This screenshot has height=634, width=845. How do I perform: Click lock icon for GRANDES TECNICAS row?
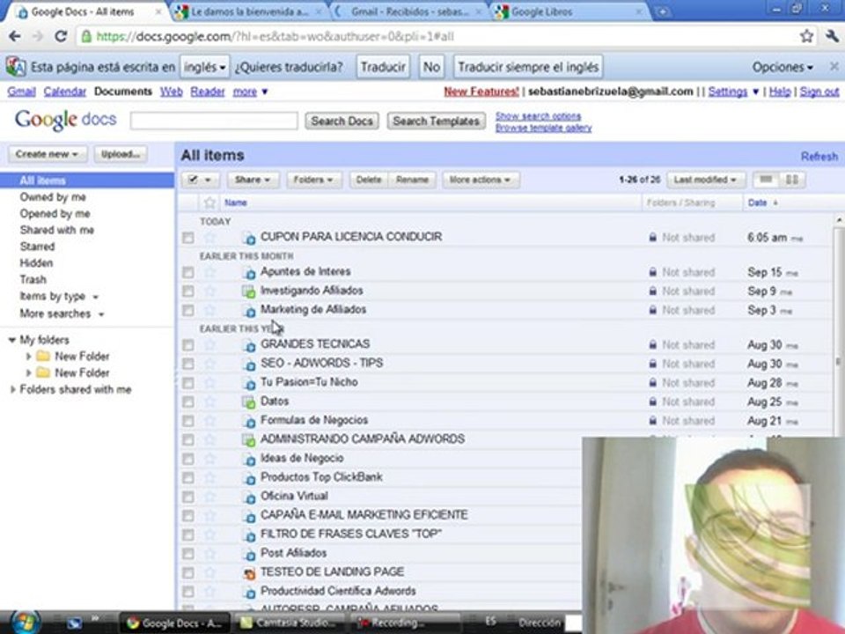tap(652, 344)
